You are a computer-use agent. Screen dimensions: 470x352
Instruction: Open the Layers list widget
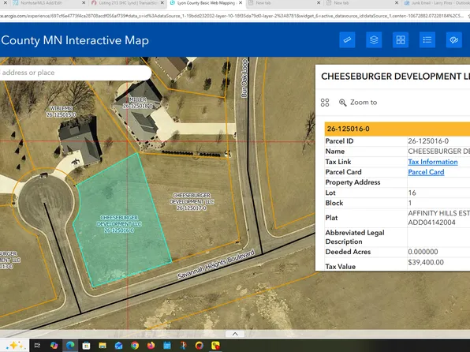pos(374,40)
